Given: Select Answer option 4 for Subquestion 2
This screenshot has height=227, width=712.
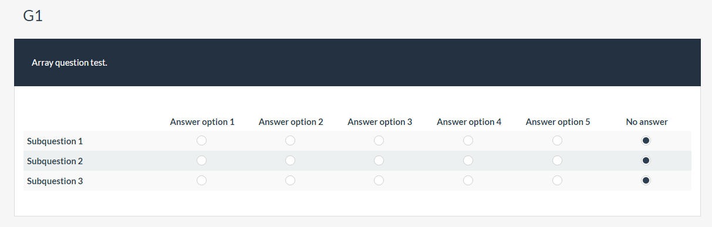Looking at the screenshot, I should click(468, 161).
